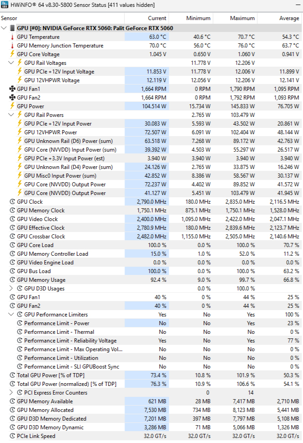Viewport: 303px width, 443px height.
Task: Click lightning icon beside GPU Core Voltage
Action: (12, 54)
